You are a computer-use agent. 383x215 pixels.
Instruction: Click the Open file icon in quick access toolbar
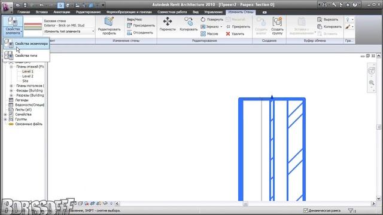[x=18, y=5]
